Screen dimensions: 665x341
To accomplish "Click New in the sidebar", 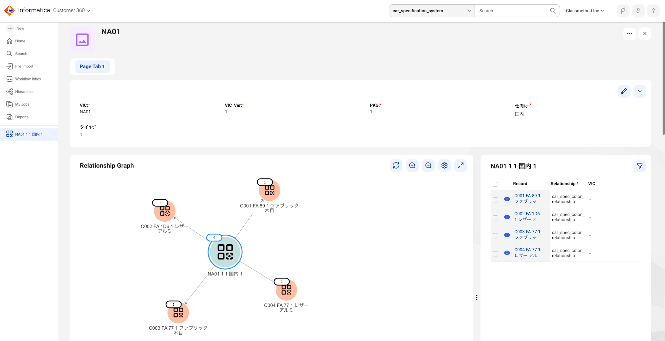I will (x=16, y=28).
